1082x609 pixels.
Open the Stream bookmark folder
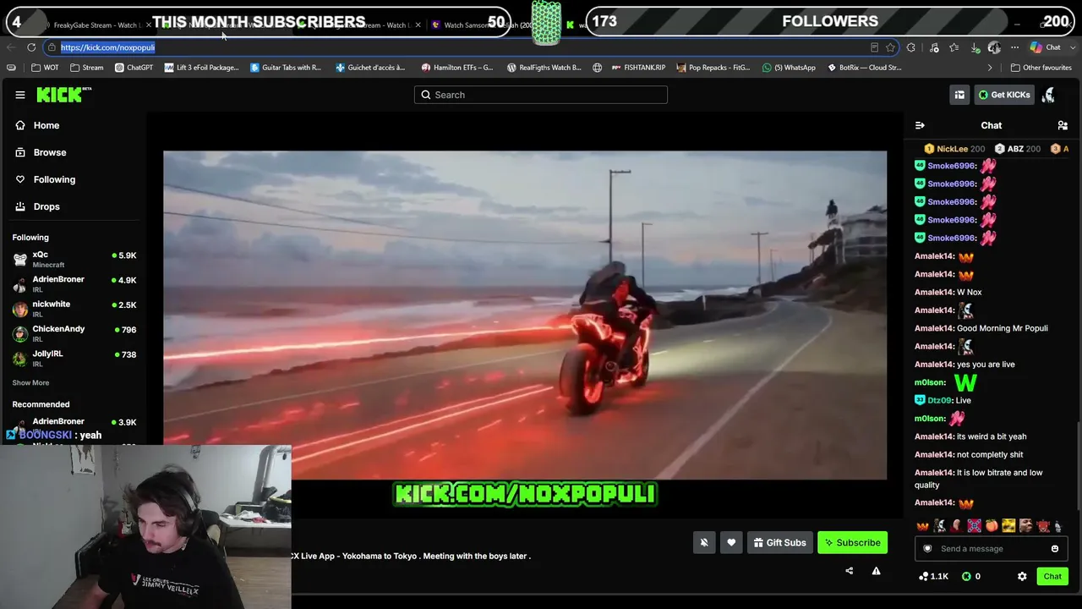point(87,68)
